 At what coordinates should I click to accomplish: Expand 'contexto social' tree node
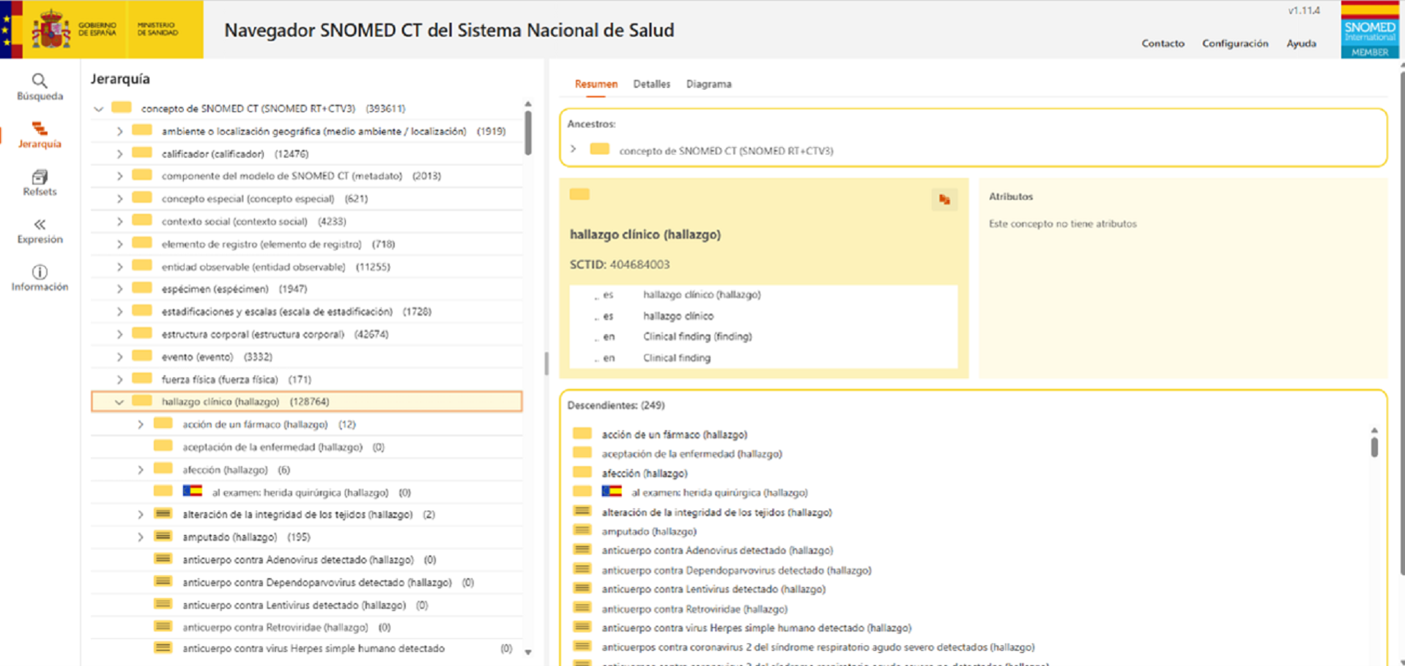click(x=119, y=221)
